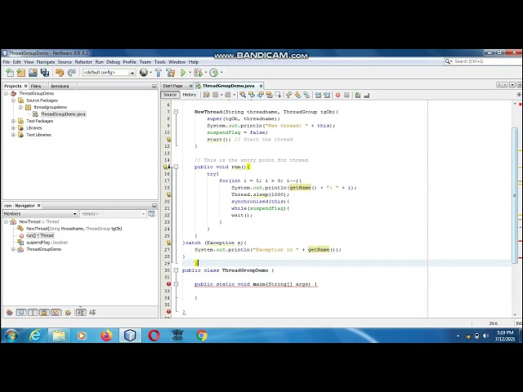The image size is (523, 392).
Task: Toggle Show Fields filter in Navigator
Action: (21, 312)
